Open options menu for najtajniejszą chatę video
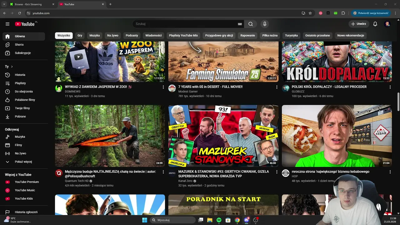This screenshot has width=400, height=225. [163, 172]
